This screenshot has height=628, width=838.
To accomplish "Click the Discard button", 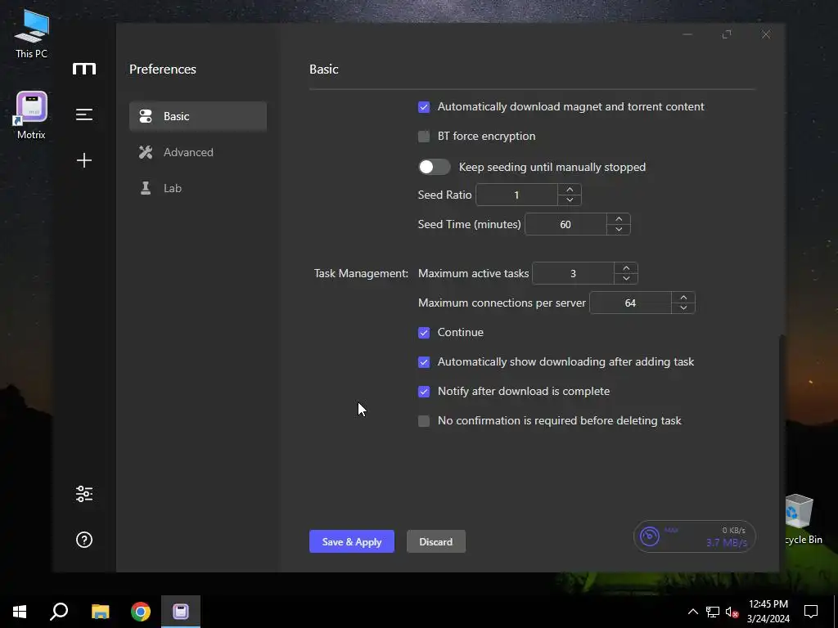I will coord(436,541).
